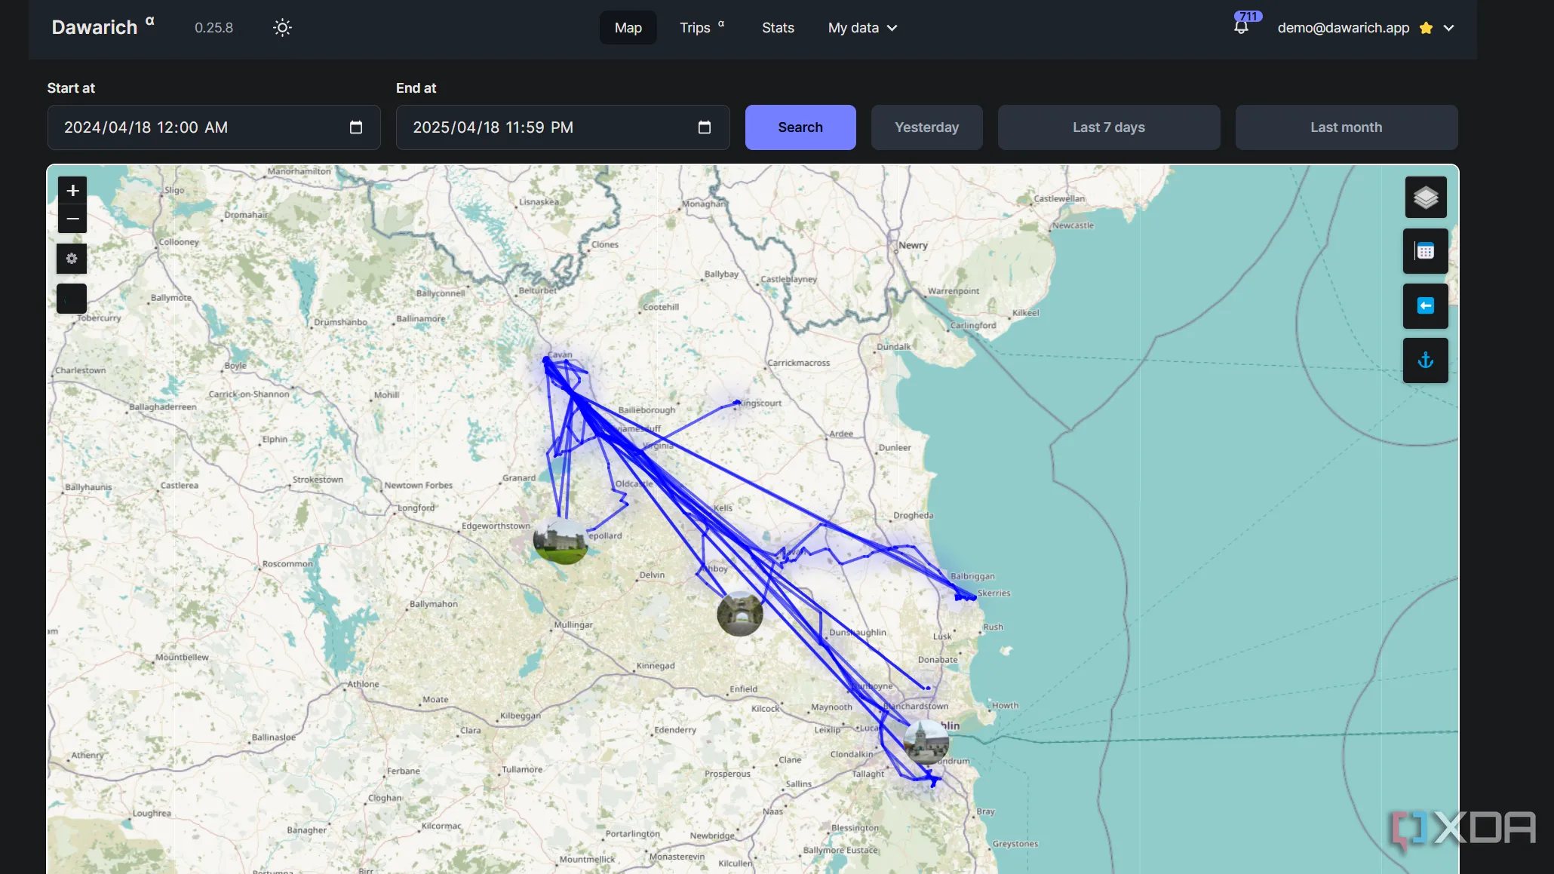Open the castle photo thumbnail near Edgeworthstown
The image size is (1554, 874).
coord(560,541)
